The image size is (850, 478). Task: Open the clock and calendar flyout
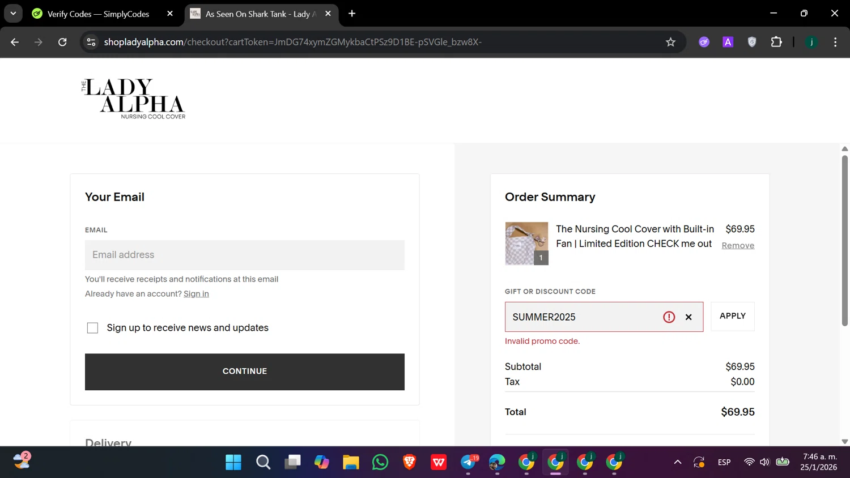819,462
